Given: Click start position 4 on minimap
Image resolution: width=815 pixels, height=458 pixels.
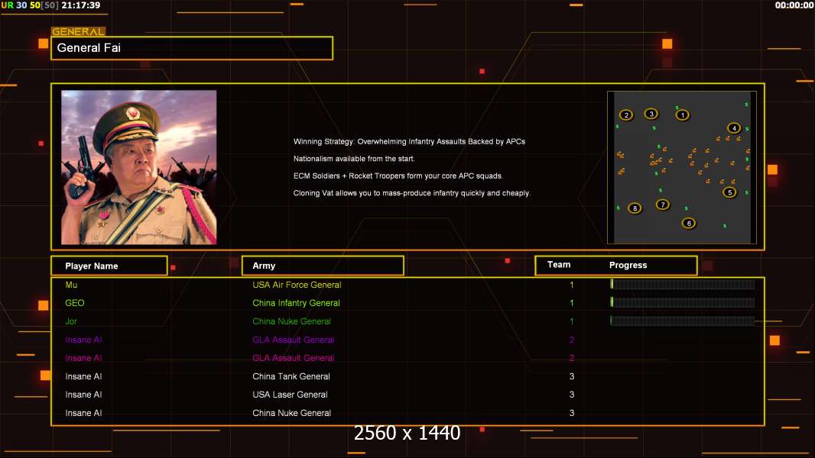Looking at the screenshot, I should coord(734,127).
